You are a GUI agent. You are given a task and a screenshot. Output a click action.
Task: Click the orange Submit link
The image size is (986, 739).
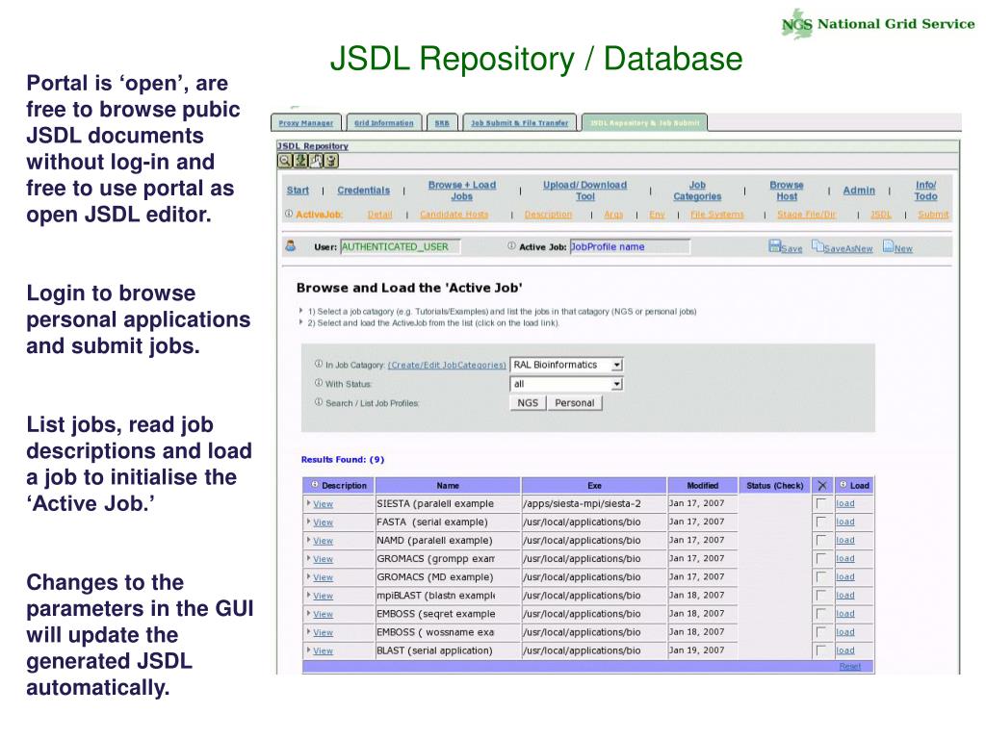[x=933, y=215]
